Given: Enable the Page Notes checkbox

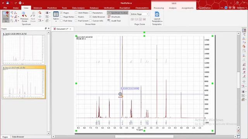Looking at the screenshot, I should (61, 17).
